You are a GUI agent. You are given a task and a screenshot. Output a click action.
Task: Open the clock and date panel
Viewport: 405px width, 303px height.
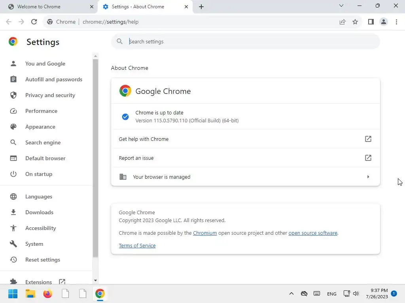tap(377, 294)
